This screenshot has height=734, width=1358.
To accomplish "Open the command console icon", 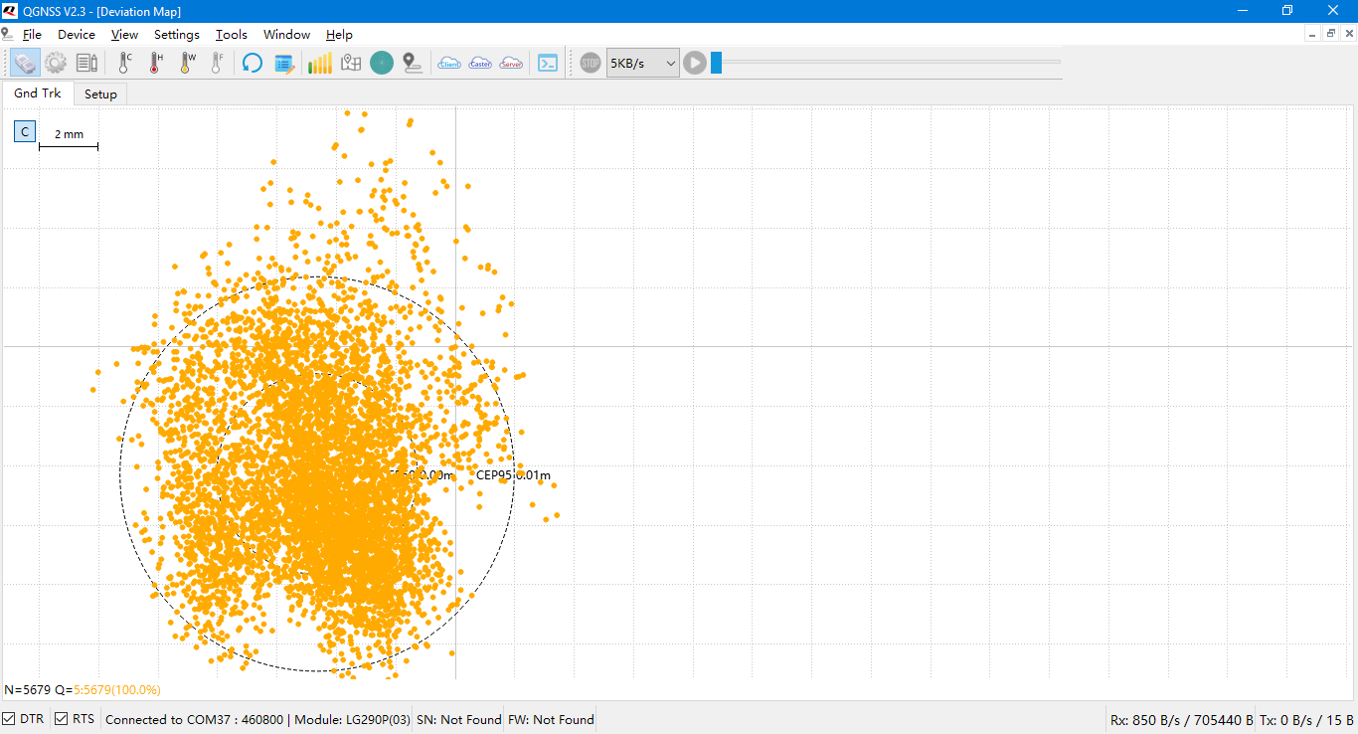I will [548, 63].
